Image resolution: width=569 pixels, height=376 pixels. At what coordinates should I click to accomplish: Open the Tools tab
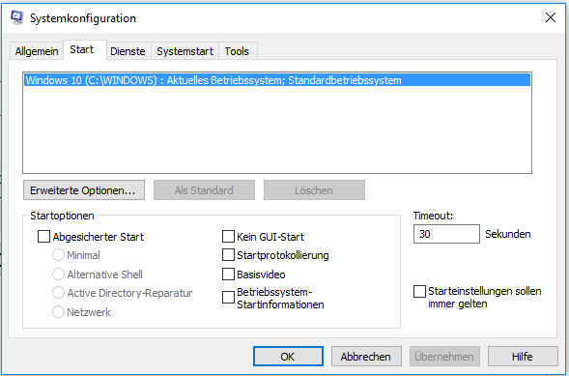click(237, 51)
